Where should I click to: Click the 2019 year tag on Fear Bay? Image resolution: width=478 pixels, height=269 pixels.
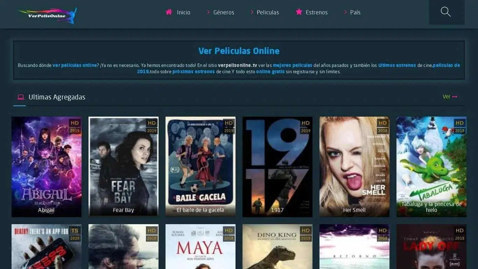pos(152,131)
